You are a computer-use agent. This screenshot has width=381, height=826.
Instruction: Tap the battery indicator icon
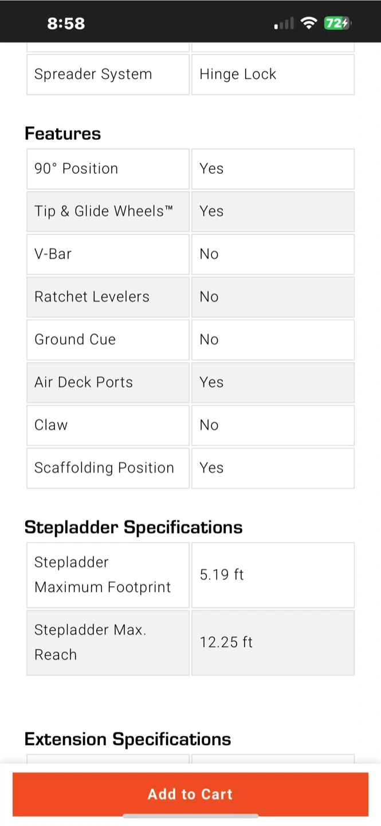pyautogui.click(x=337, y=23)
